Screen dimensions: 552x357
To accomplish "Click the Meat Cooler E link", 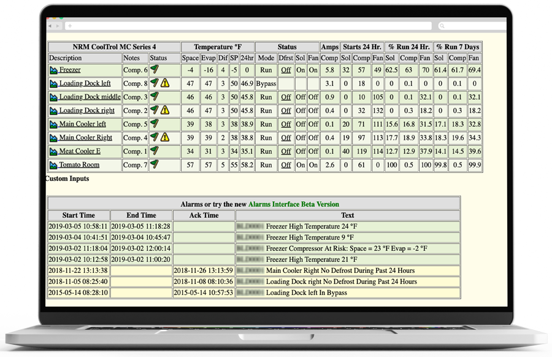I will tap(80, 151).
